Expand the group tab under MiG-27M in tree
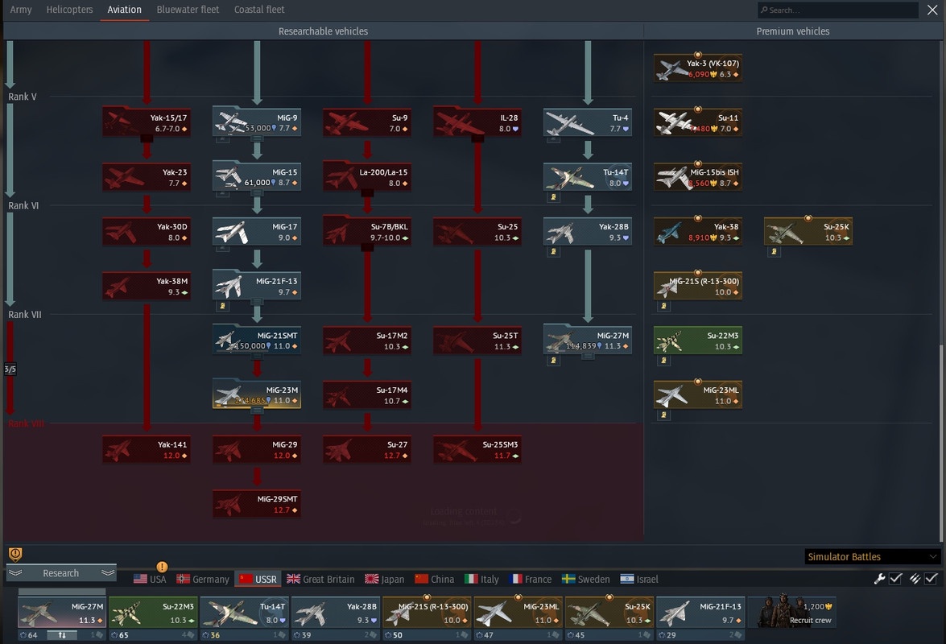Screen dimensions: 946x644 tap(588, 357)
